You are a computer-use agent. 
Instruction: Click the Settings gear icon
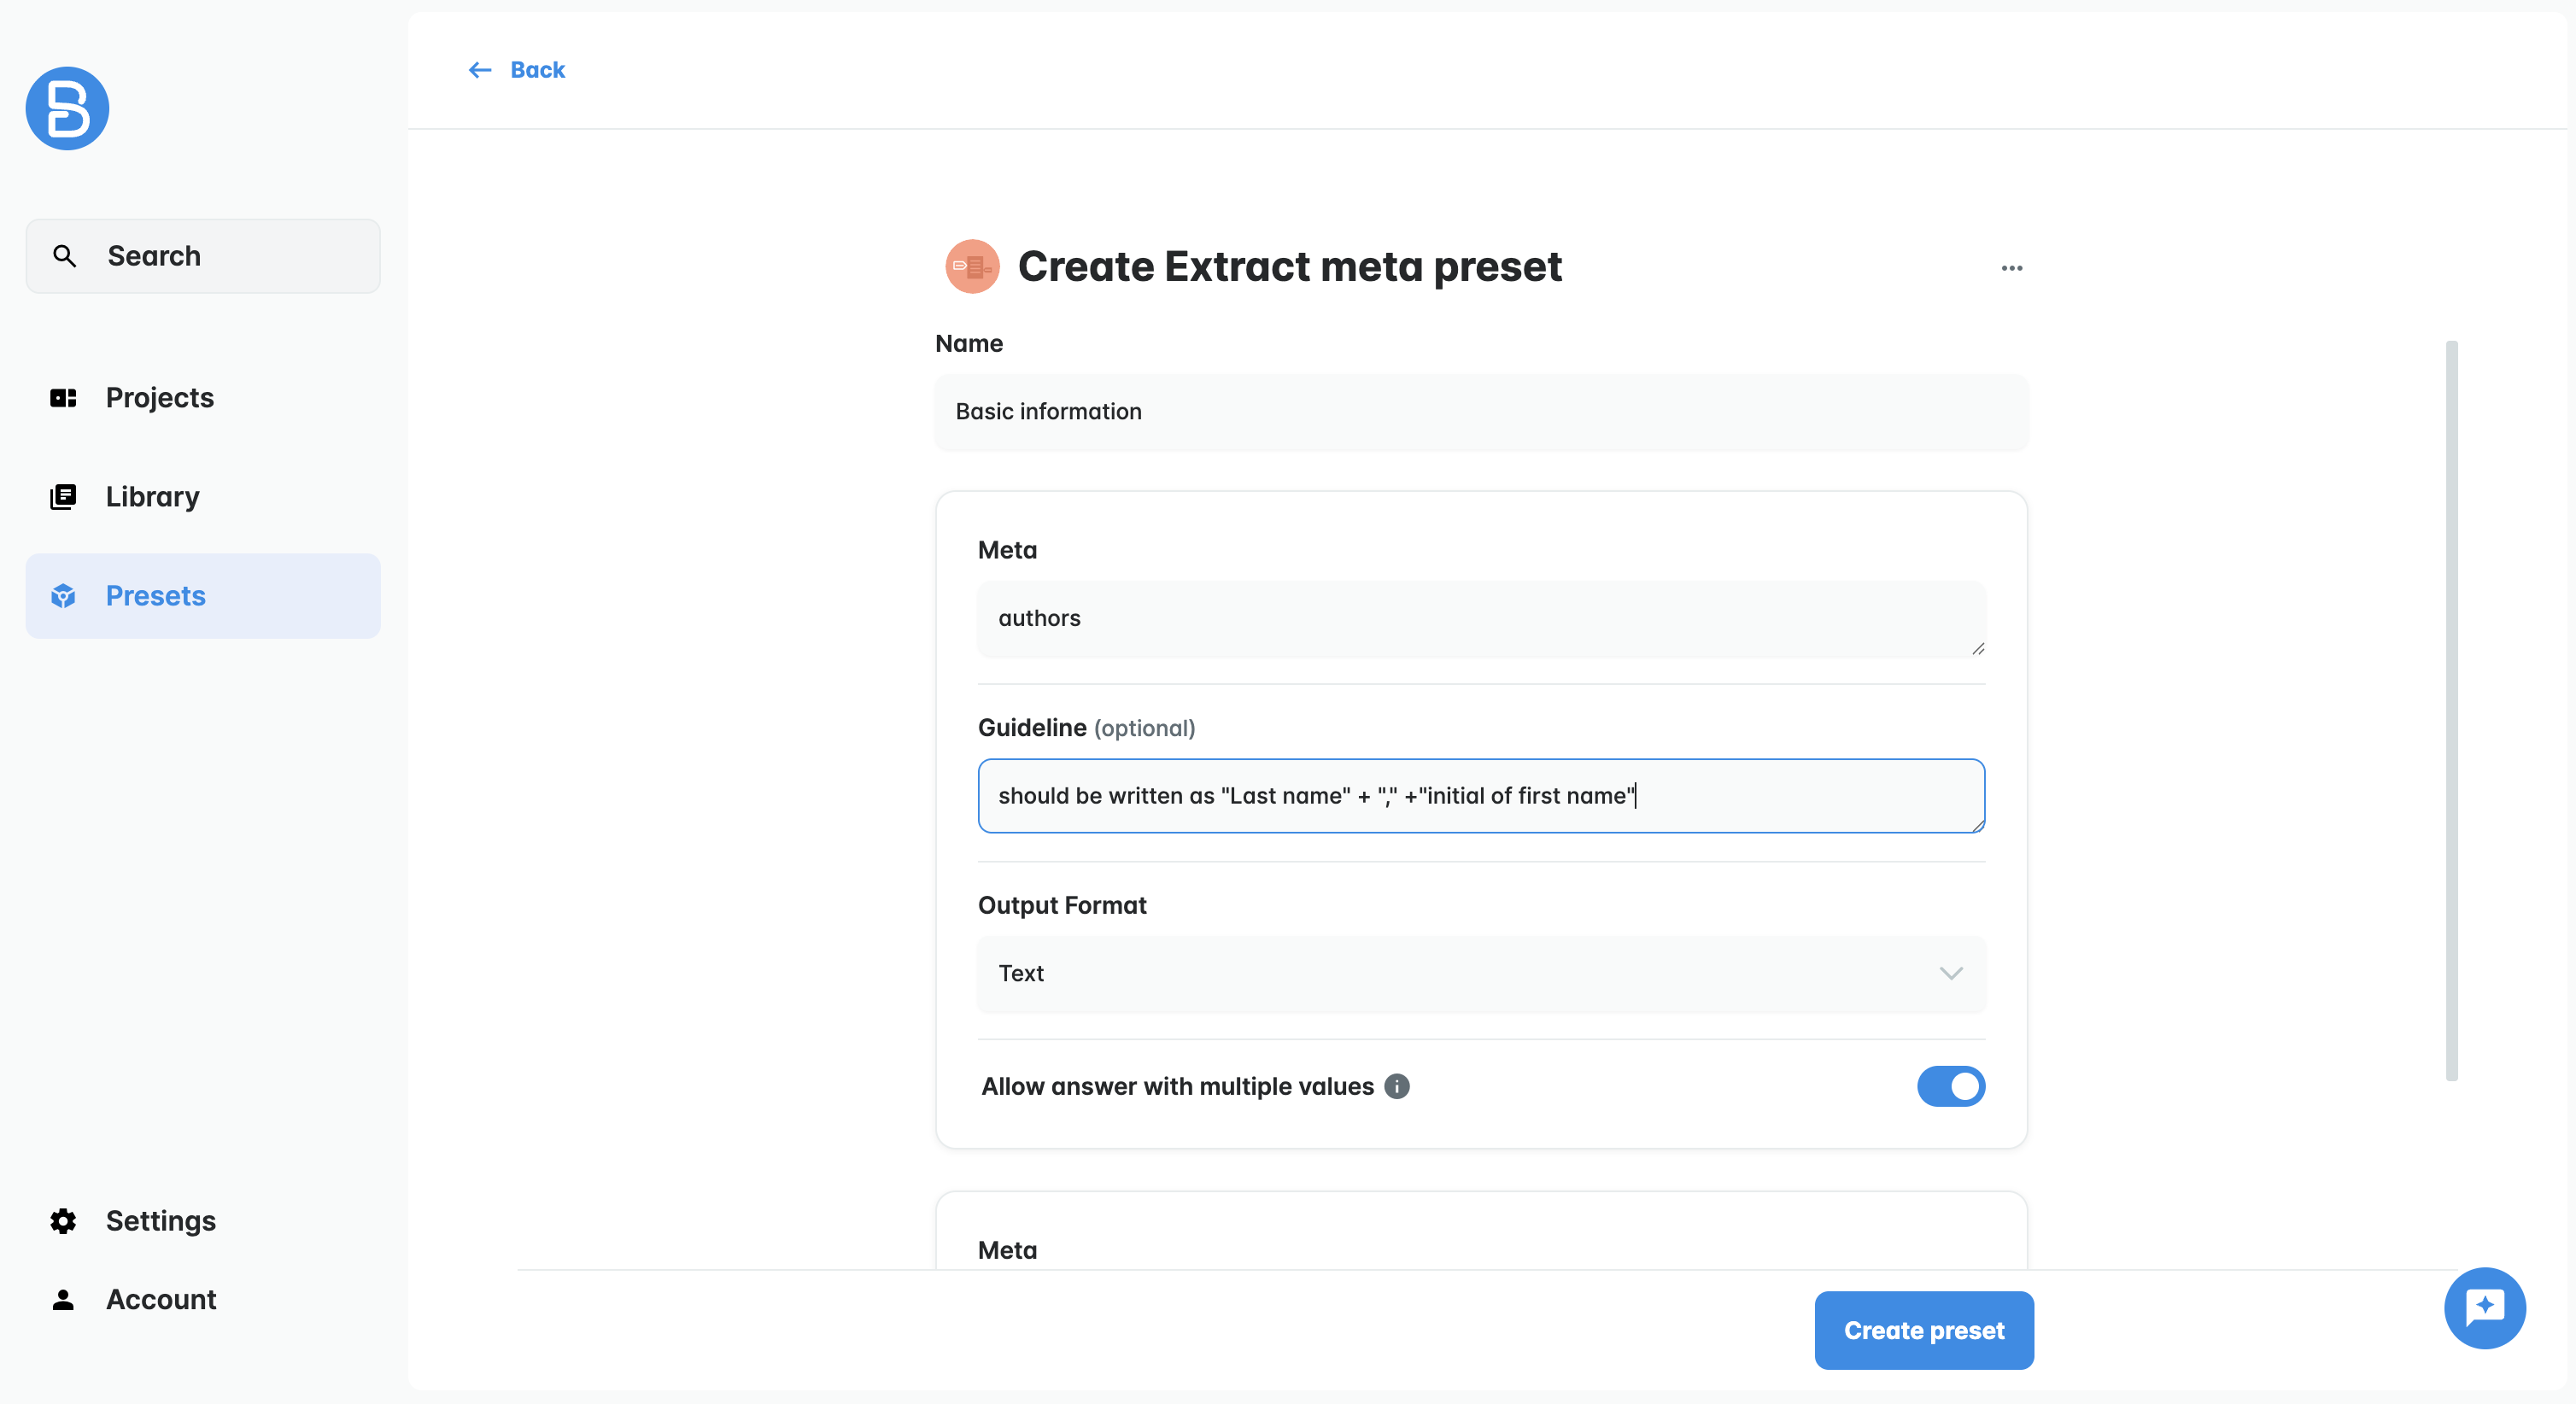[63, 1220]
